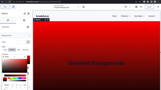161x90 pixels.
Task: Expand the Products menu
Action: coord(126,16)
